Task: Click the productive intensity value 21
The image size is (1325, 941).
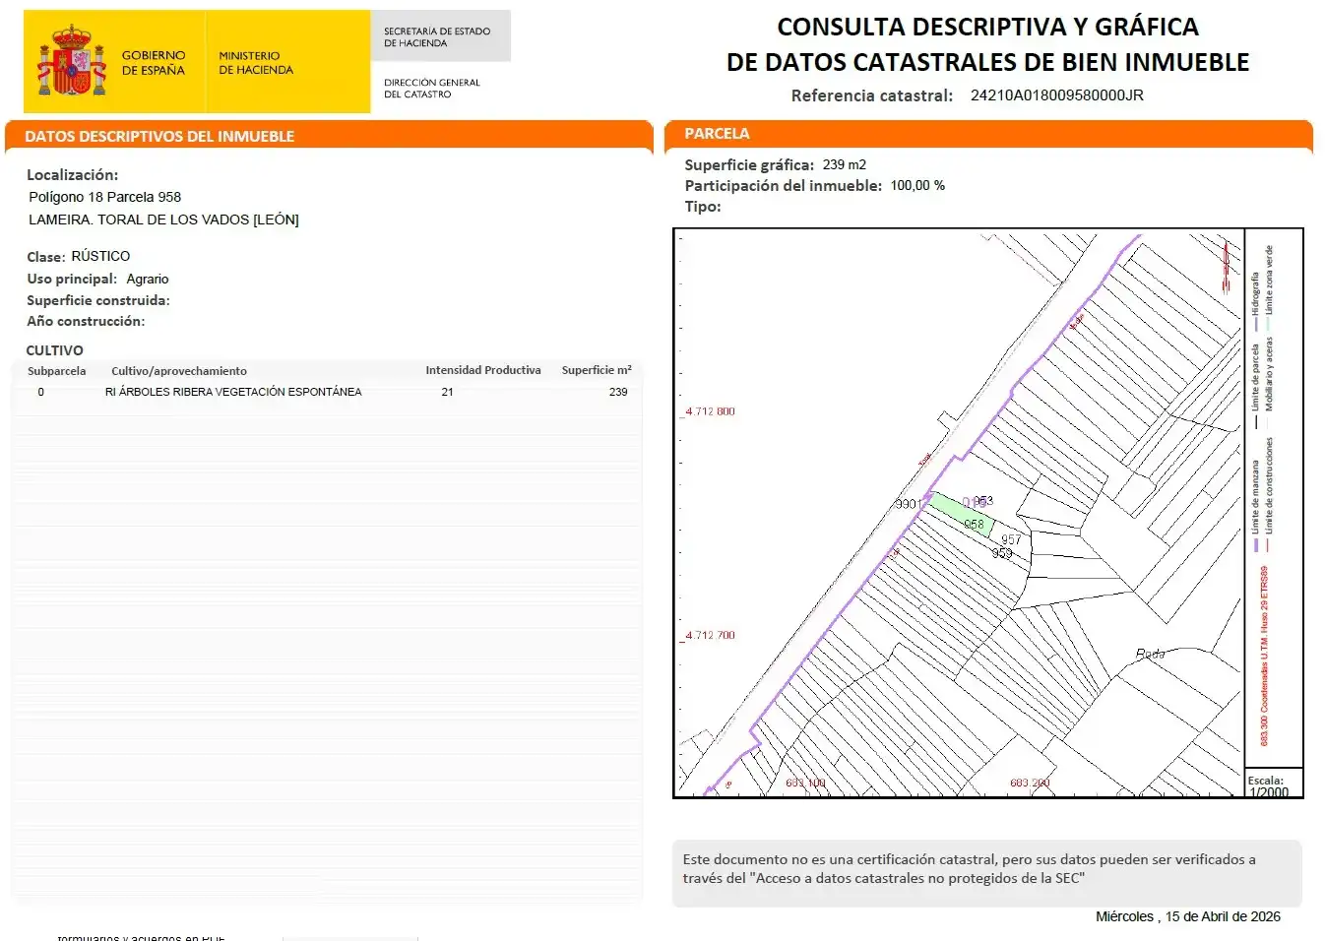Action: click(447, 392)
